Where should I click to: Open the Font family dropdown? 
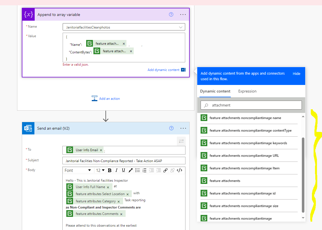point(78,170)
